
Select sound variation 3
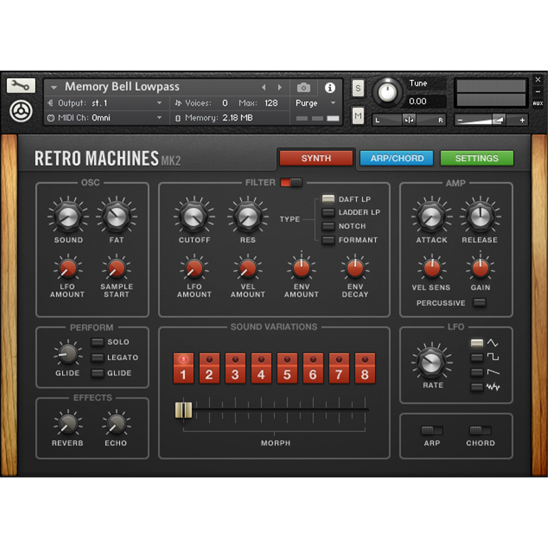(235, 369)
